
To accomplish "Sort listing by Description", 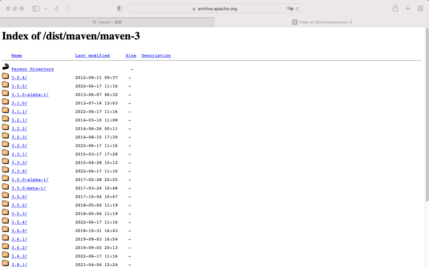I will coord(156,56).
